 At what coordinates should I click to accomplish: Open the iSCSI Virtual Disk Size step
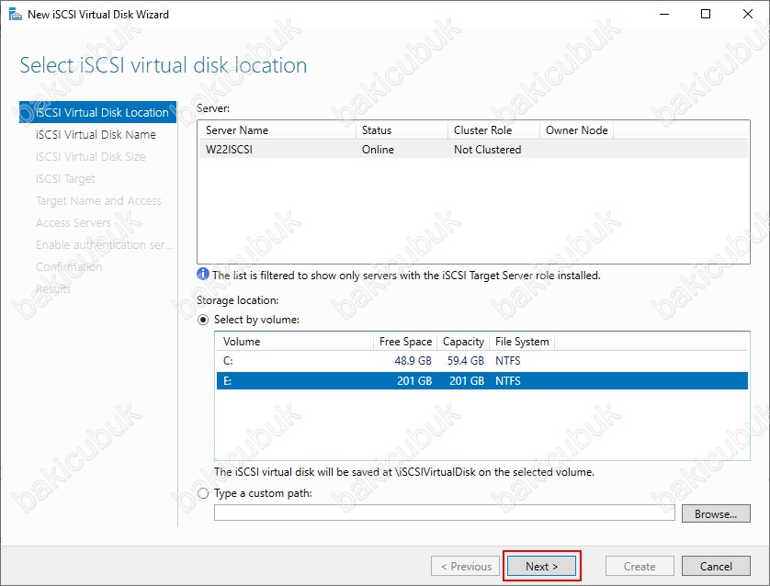coord(90,156)
